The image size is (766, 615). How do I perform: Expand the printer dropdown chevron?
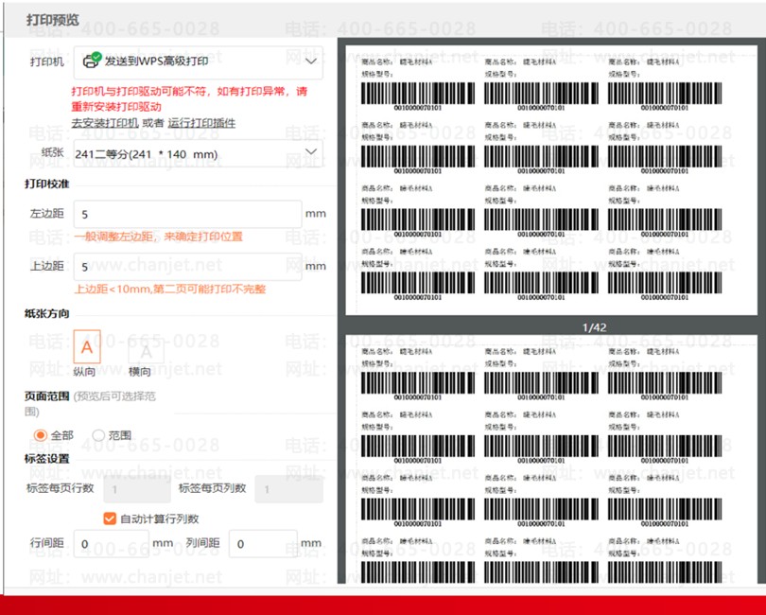click(x=311, y=61)
